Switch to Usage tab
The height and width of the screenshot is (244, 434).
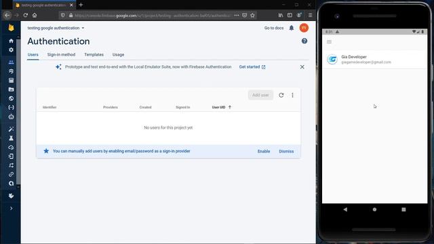point(118,54)
